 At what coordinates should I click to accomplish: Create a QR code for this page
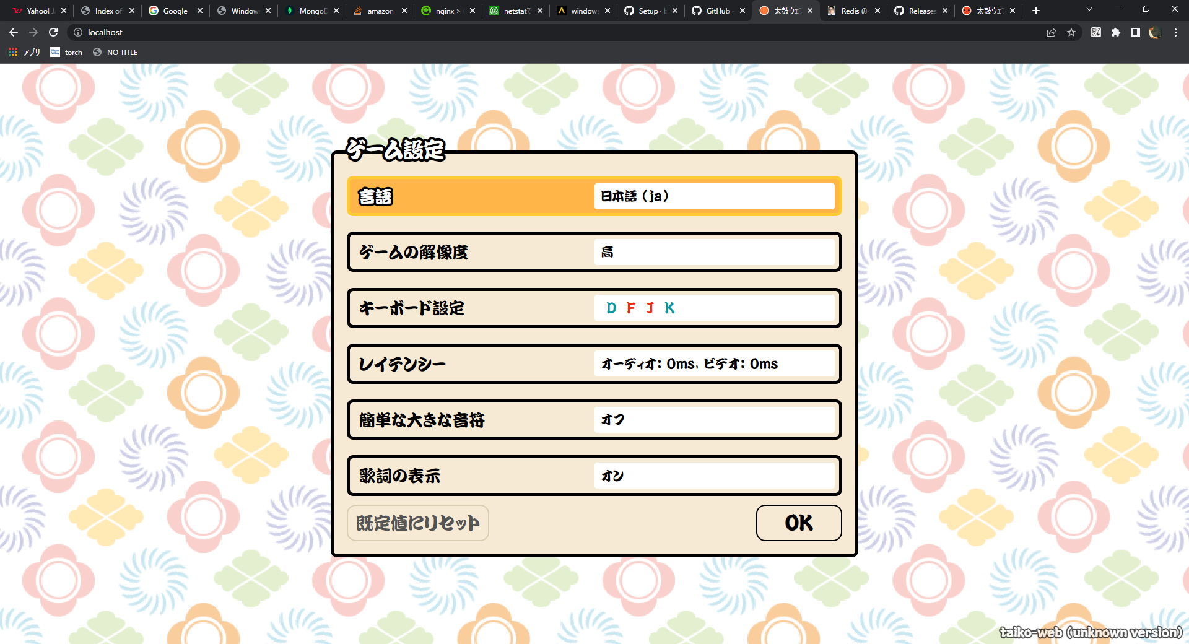point(1095,32)
